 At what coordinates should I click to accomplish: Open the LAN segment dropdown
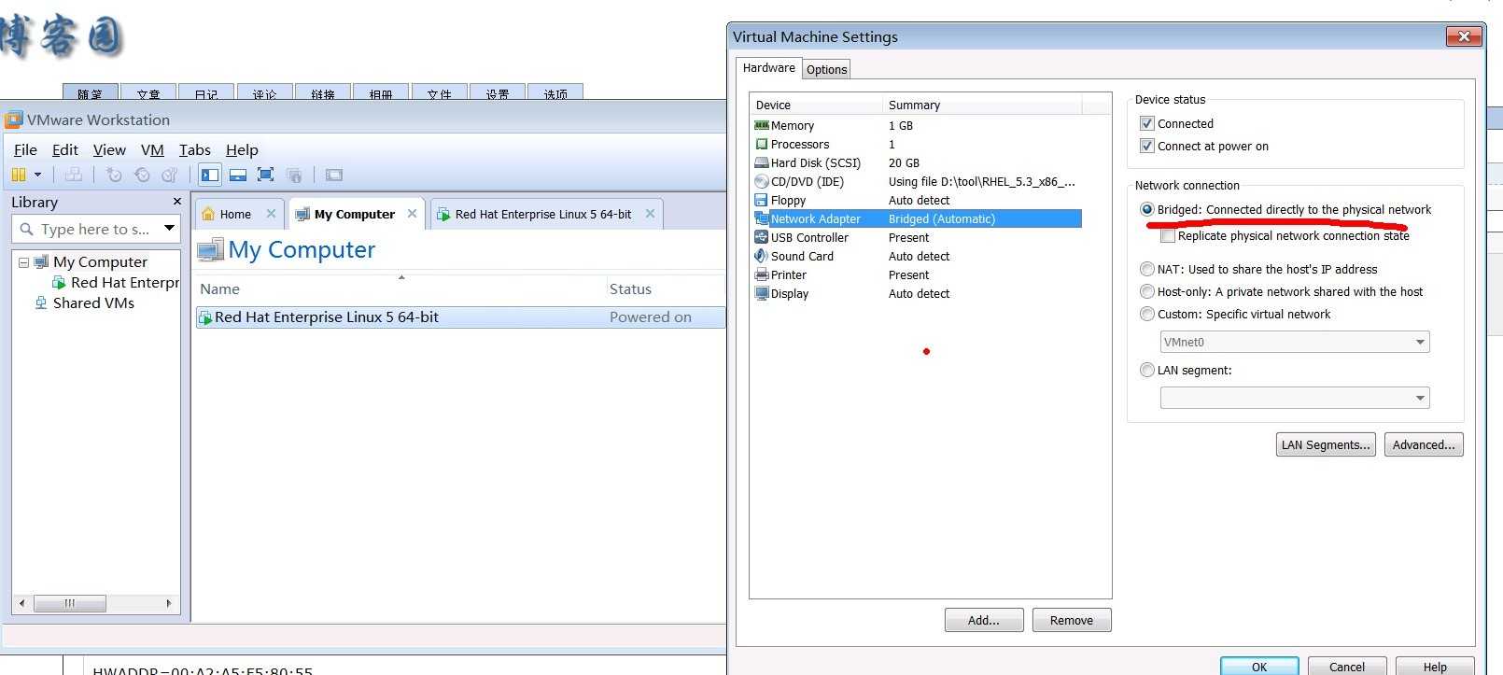(x=1295, y=398)
